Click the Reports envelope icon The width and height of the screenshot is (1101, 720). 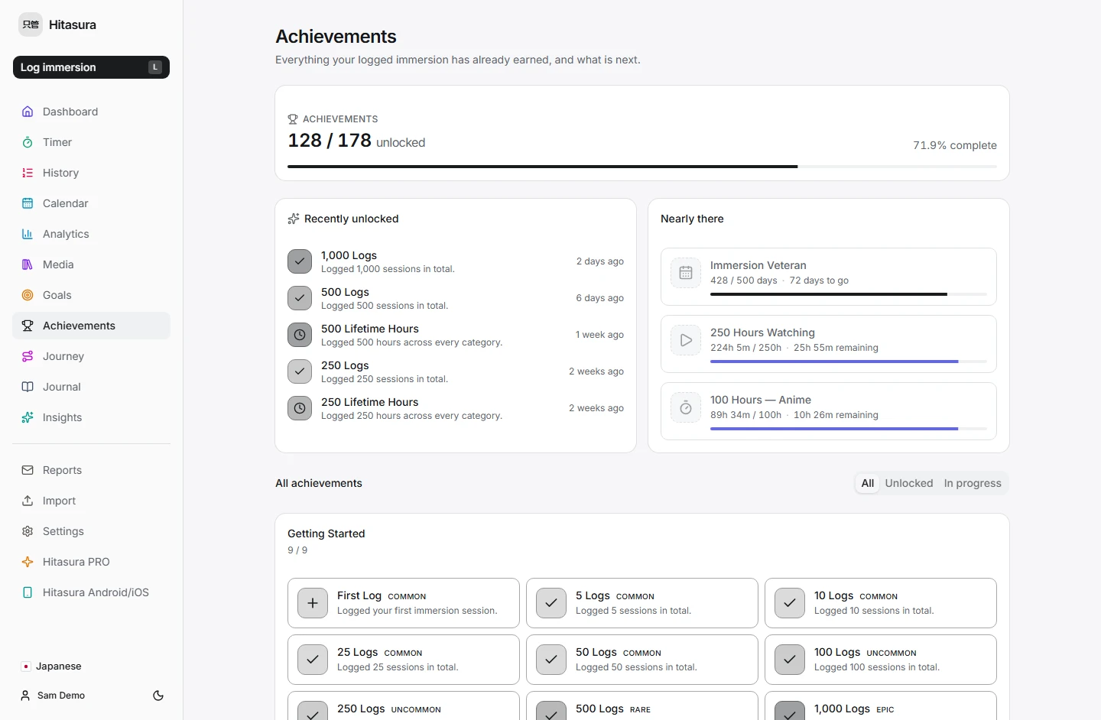pos(28,470)
